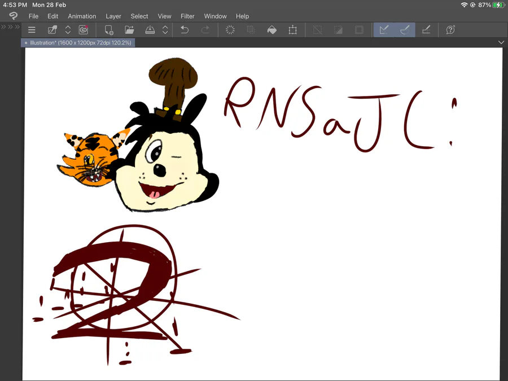Click the Clear Outside Selection icon

point(251,30)
